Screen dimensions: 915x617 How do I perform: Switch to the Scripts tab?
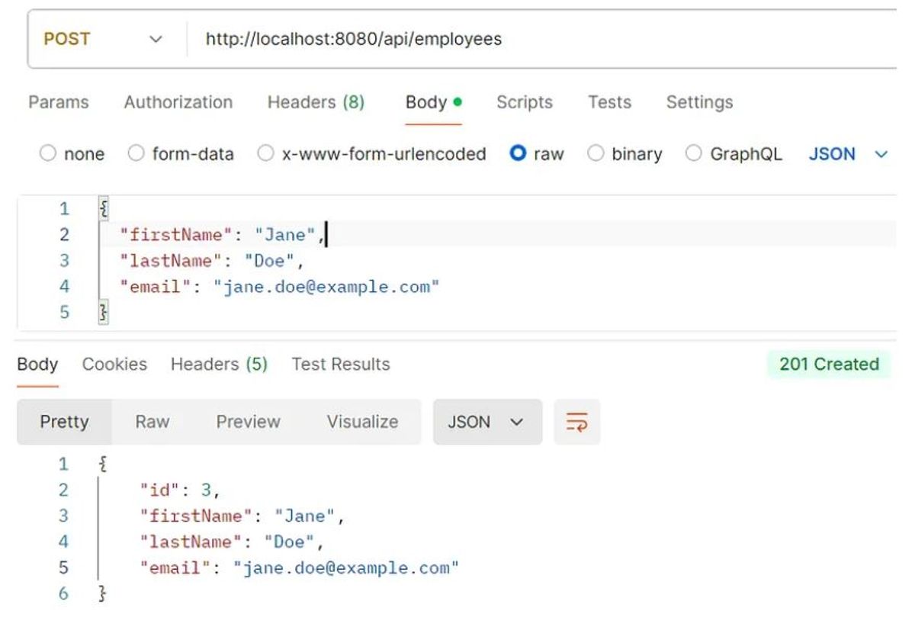tap(525, 102)
